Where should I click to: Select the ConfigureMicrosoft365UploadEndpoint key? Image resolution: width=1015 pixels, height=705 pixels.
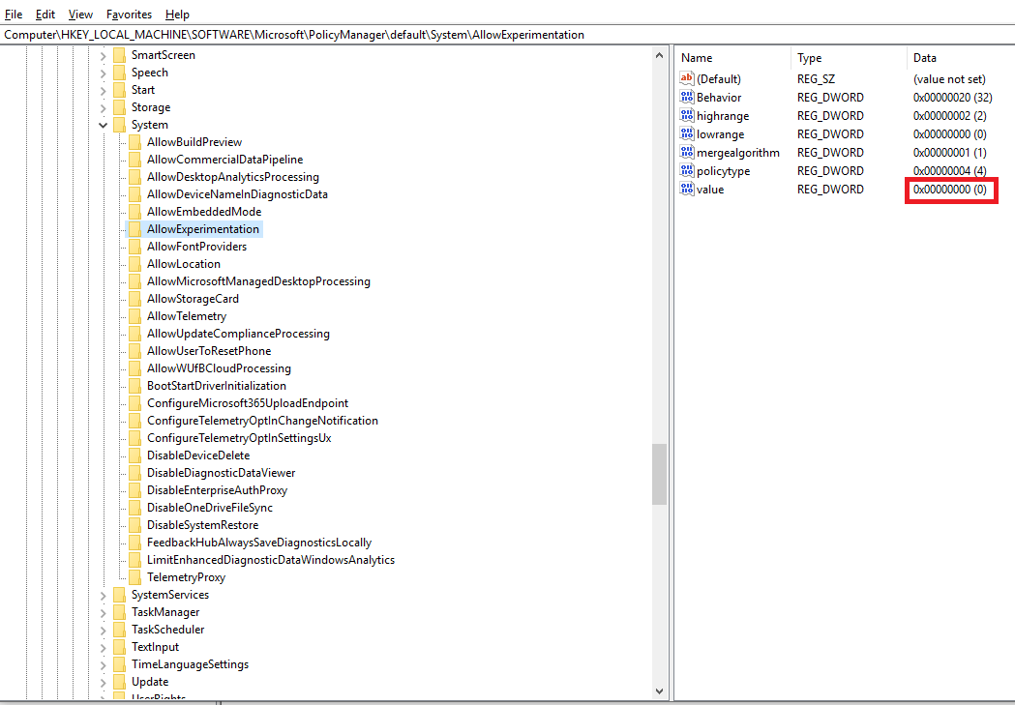point(248,403)
